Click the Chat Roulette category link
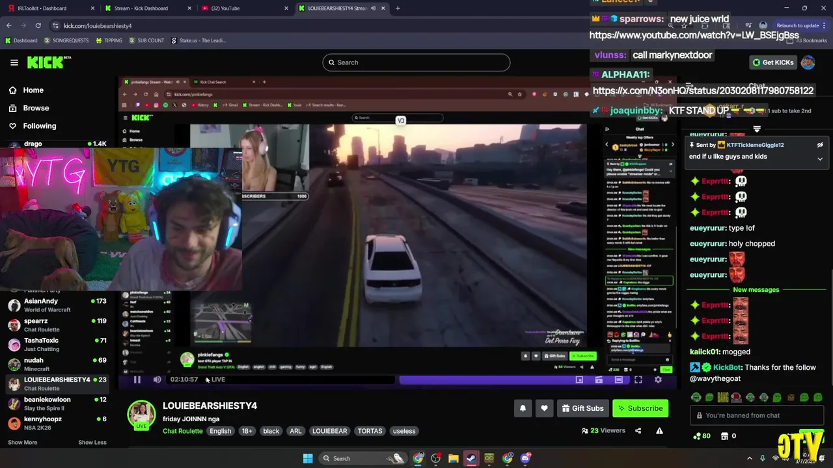Viewport: 833px width, 468px height. click(183, 431)
